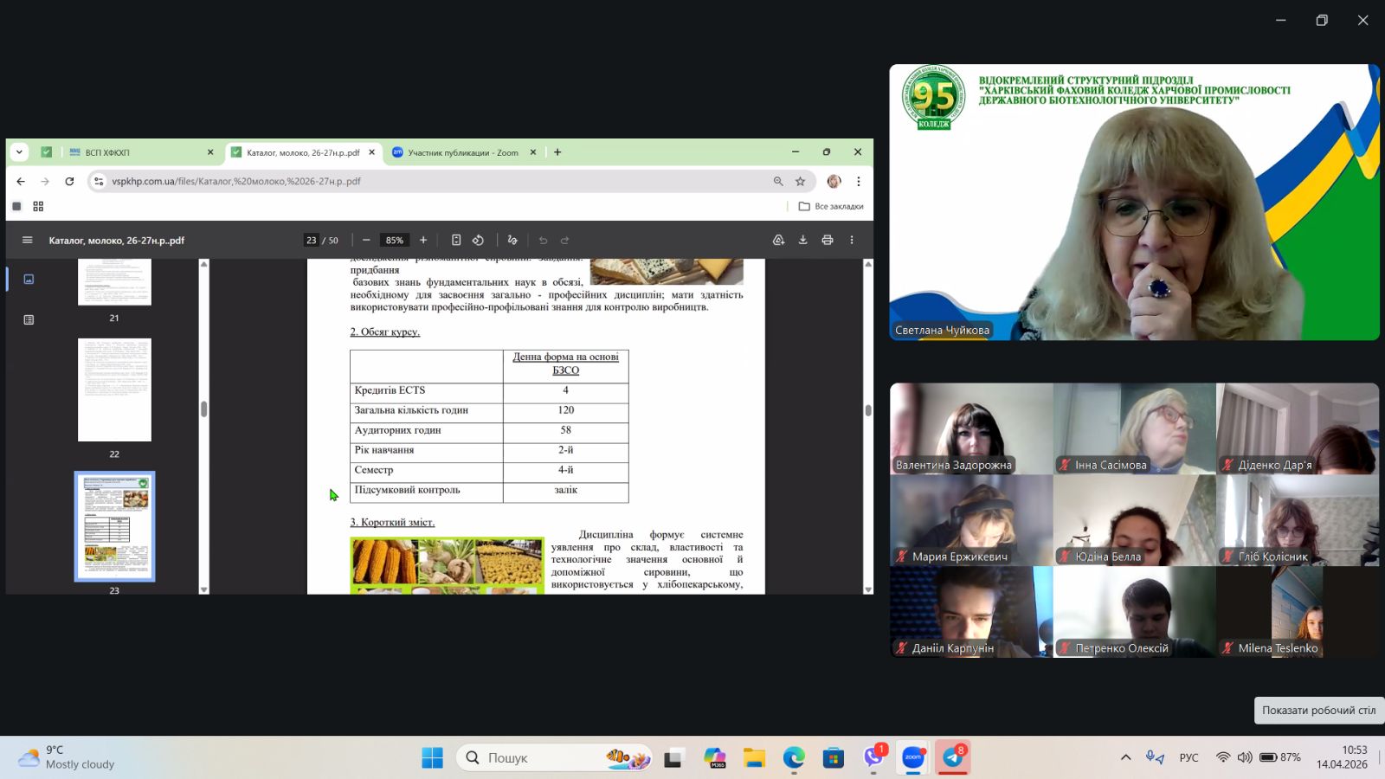Expand the Chrome tab search dropdown
The width and height of the screenshot is (1385, 779).
point(19,152)
